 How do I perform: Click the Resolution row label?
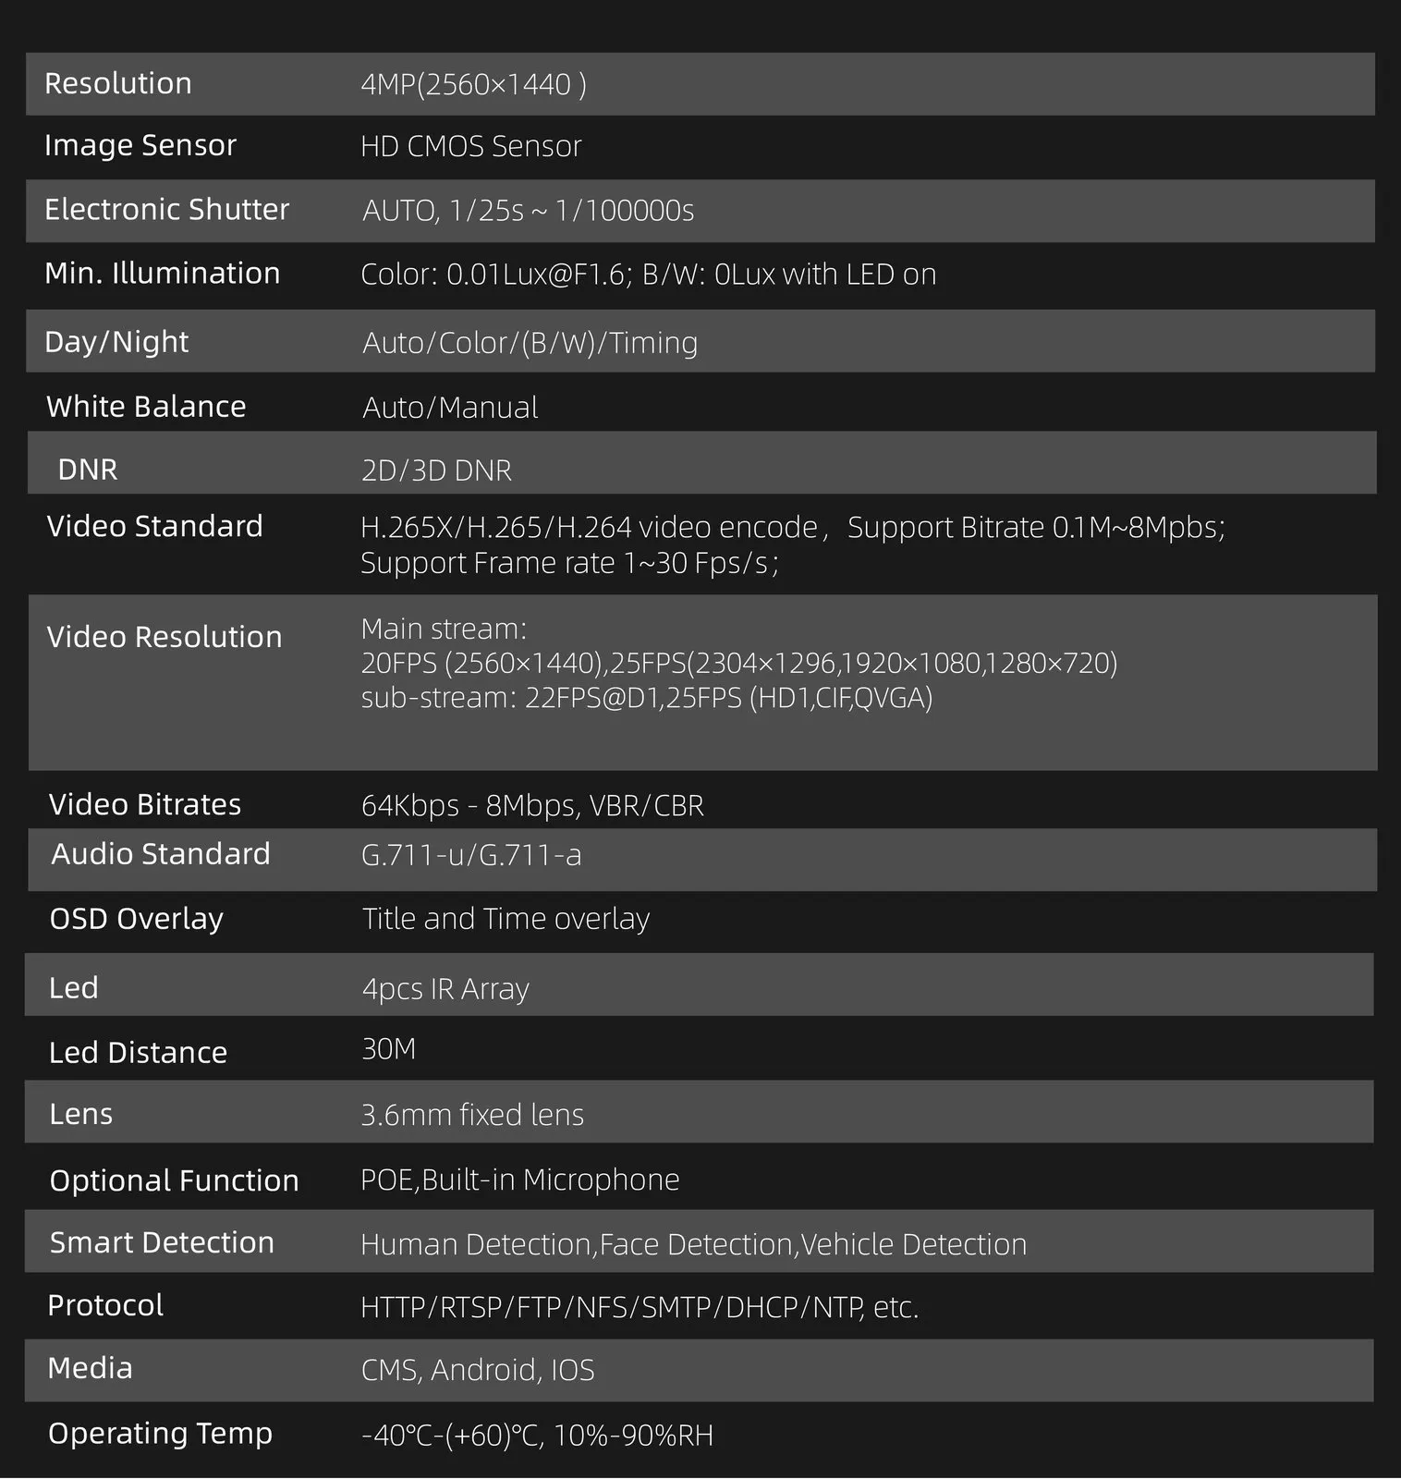pyautogui.click(x=118, y=83)
